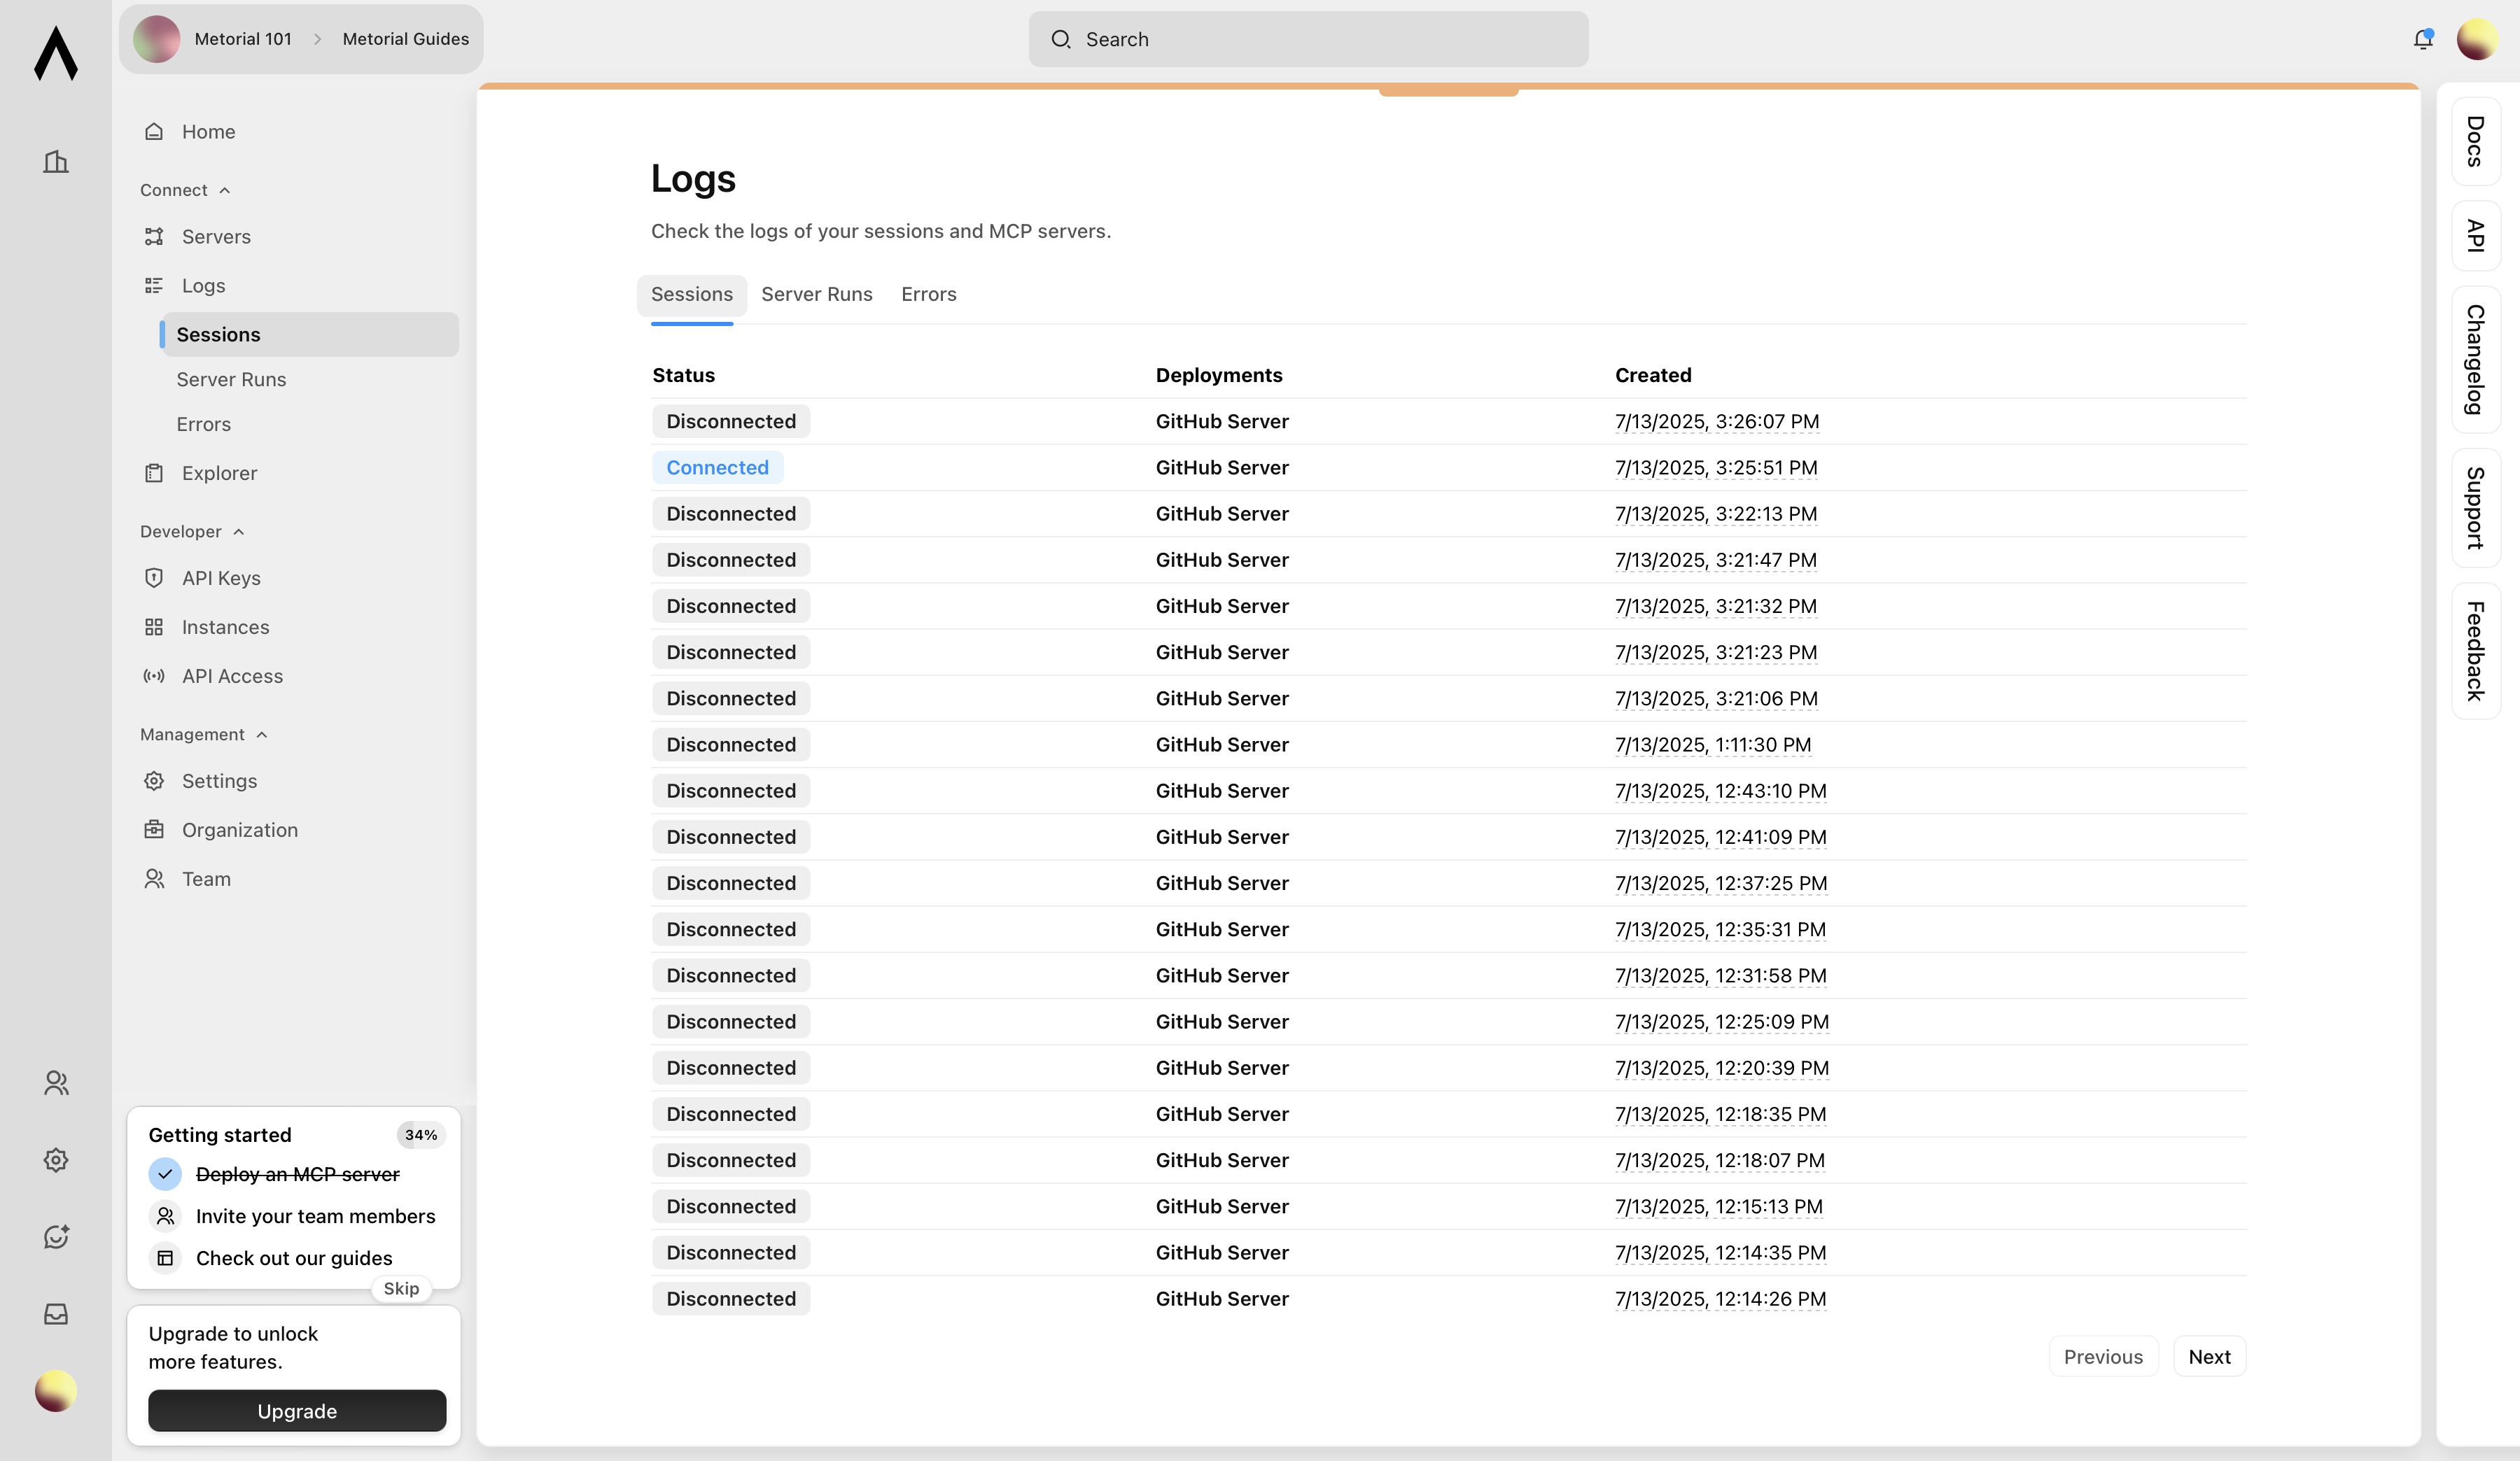Switch to the Server Runs tab

pos(816,294)
